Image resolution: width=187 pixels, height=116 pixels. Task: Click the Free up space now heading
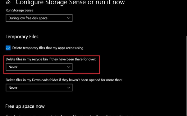pyautogui.click(x=25, y=106)
